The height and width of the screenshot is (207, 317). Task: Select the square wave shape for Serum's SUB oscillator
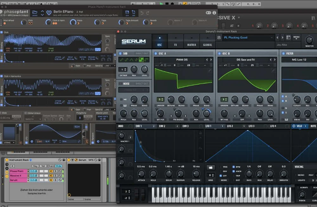pos(141,60)
